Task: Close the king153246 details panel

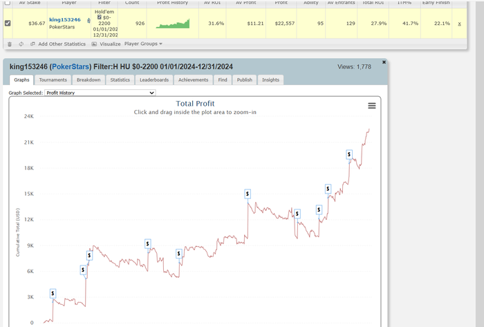Action: pyautogui.click(x=384, y=62)
